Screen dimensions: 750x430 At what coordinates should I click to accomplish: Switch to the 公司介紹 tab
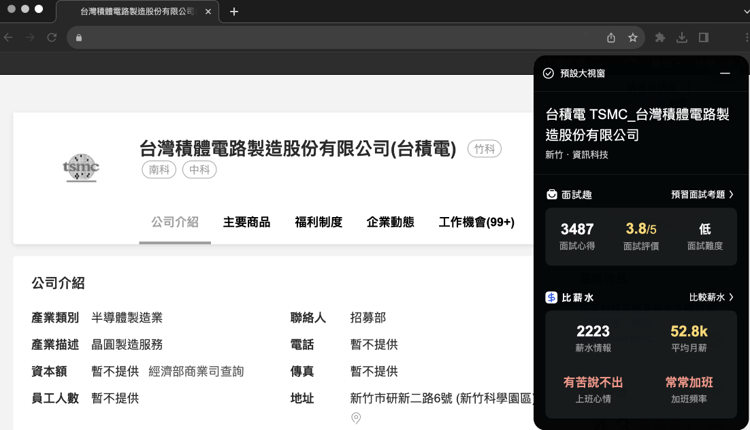click(175, 222)
